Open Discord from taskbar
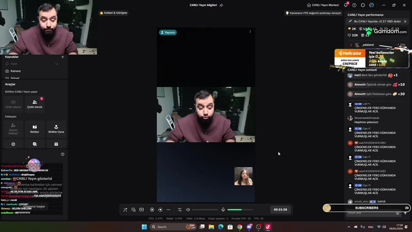 tap(249, 227)
